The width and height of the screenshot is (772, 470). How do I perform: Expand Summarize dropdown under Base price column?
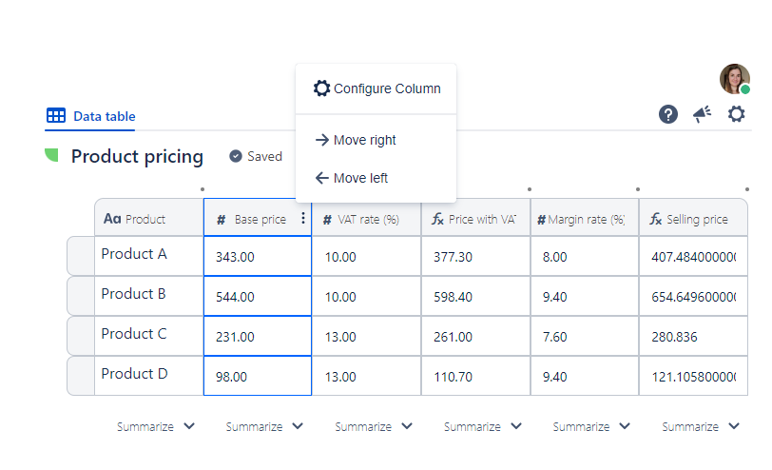tap(264, 427)
